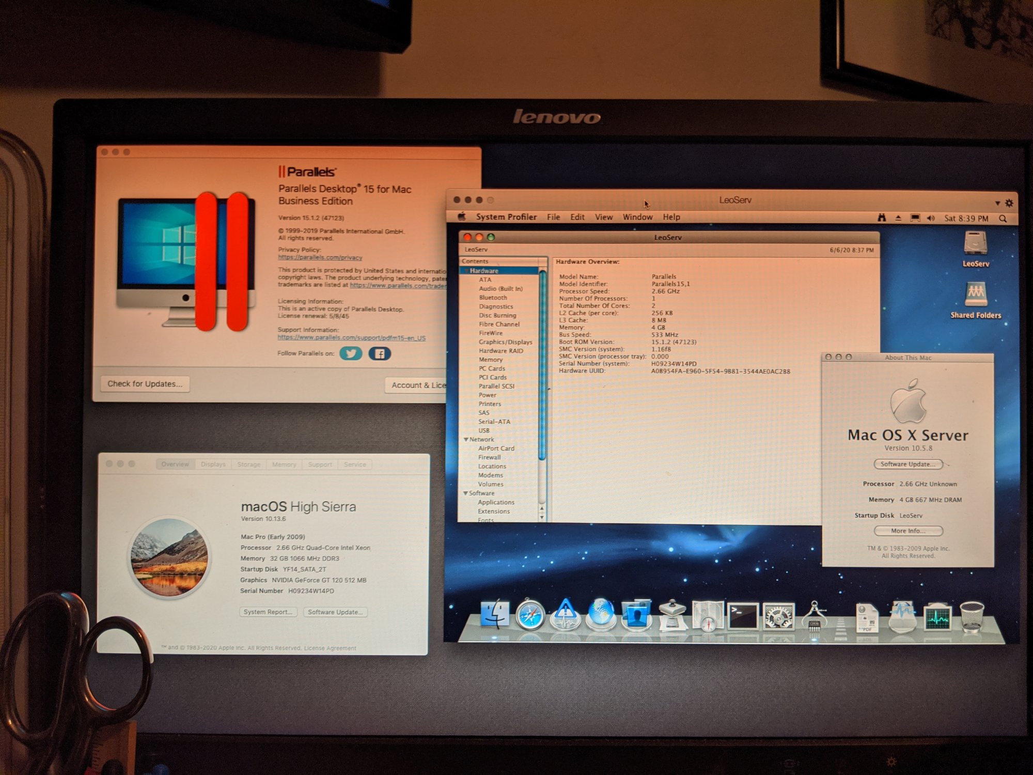Image resolution: width=1033 pixels, height=775 pixels.
Task: Select Overview tab in About This Mac
Action: pyautogui.click(x=176, y=464)
